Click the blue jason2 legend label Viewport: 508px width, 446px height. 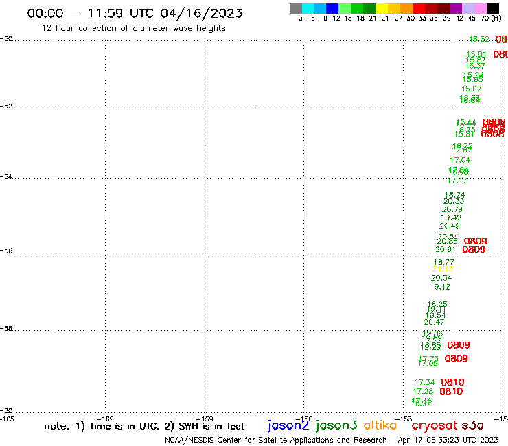click(288, 425)
